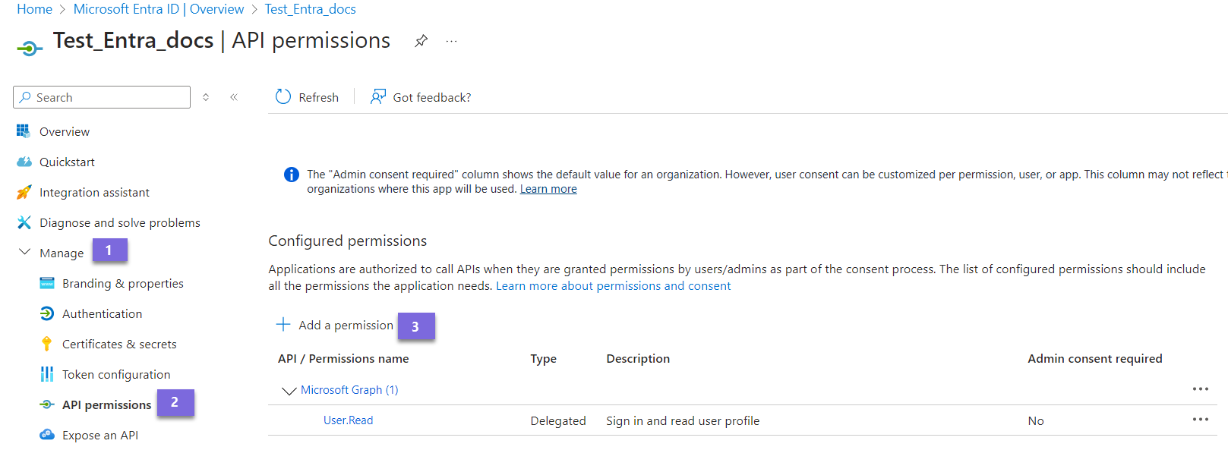This screenshot has height=450, width=1228.
Task: Select the Overview icon in sidebar
Action: click(23, 131)
